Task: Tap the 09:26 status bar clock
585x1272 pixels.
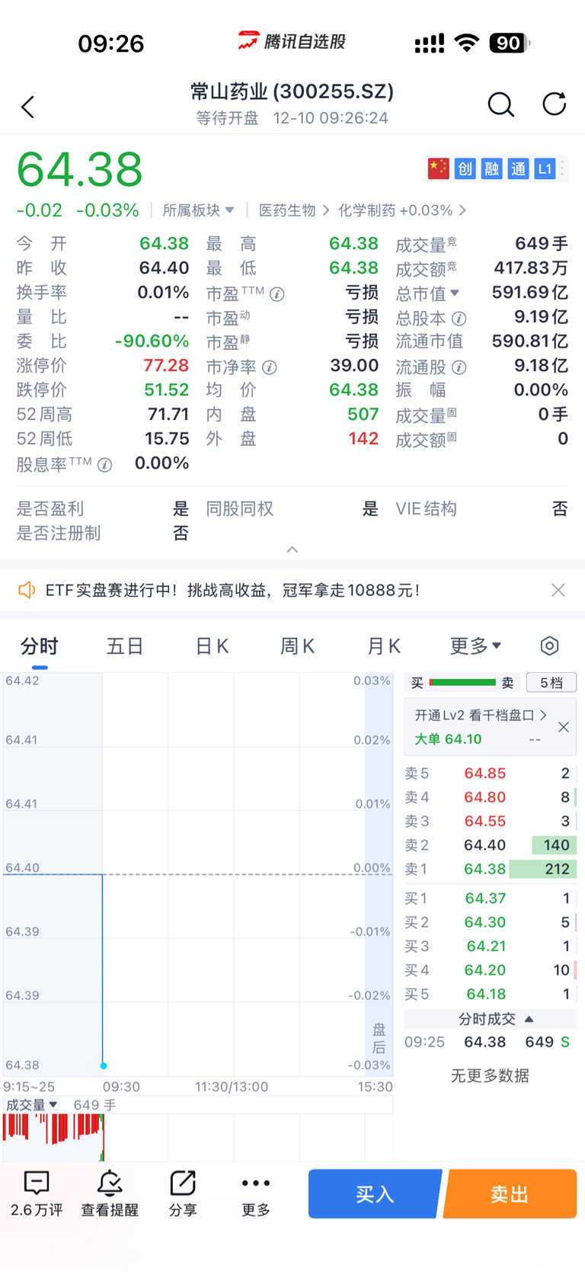Action: click(111, 43)
